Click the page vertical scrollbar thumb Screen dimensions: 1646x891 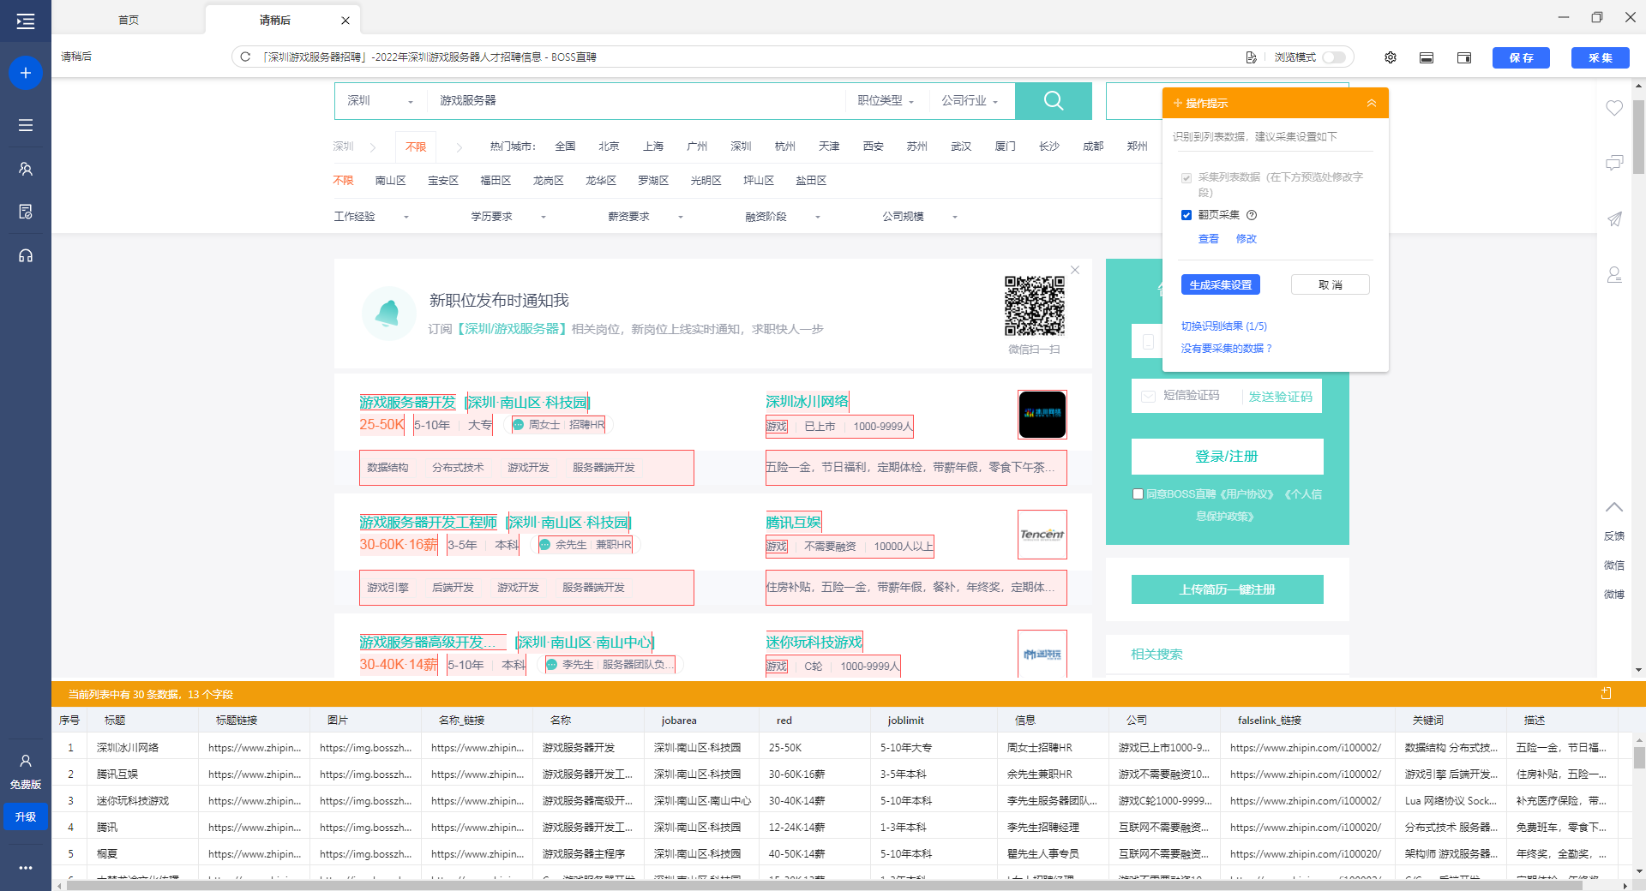(1638, 137)
